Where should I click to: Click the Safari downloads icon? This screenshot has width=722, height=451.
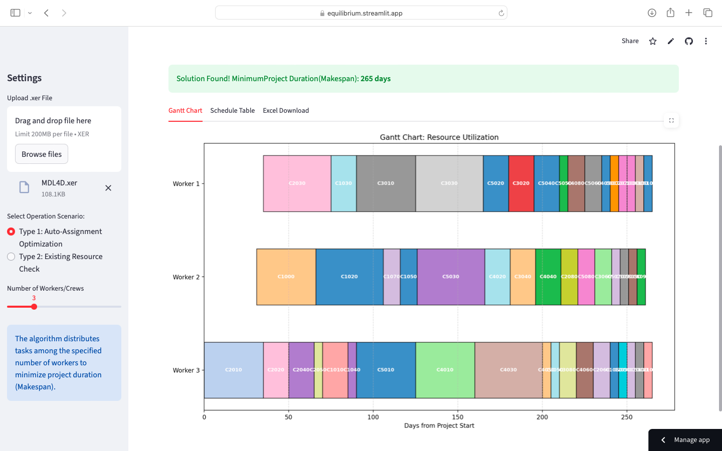[652, 13]
